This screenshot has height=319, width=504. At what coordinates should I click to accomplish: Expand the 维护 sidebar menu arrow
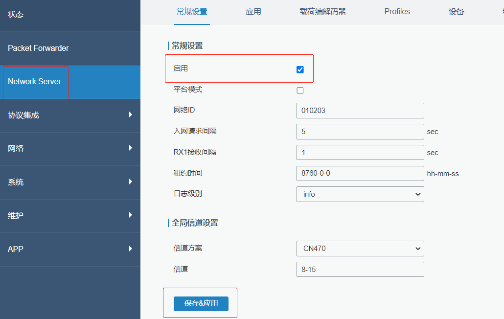130,215
